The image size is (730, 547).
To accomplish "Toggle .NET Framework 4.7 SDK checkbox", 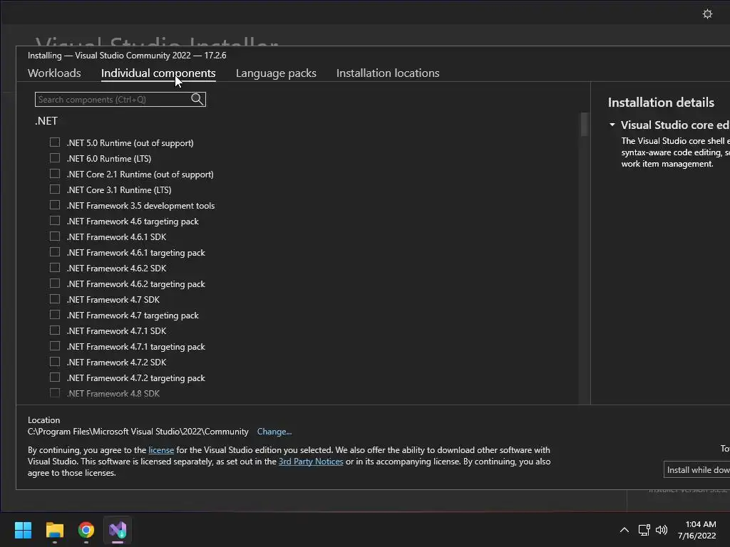I will pos(55,299).
